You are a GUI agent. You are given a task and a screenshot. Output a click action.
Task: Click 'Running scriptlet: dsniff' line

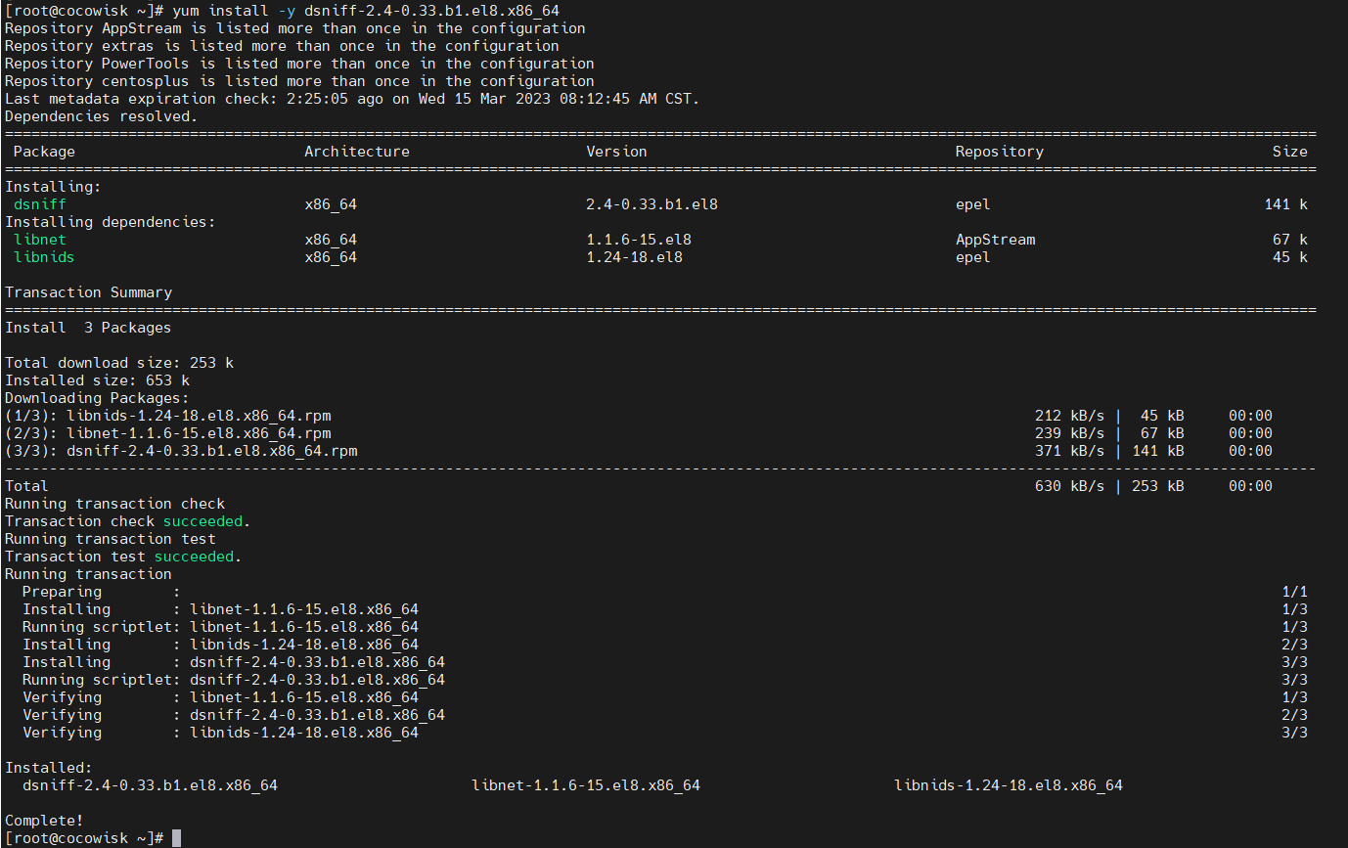point(665,680)
